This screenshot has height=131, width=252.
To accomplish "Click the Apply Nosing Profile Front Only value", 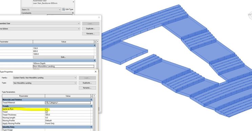I will coord(68,124).
